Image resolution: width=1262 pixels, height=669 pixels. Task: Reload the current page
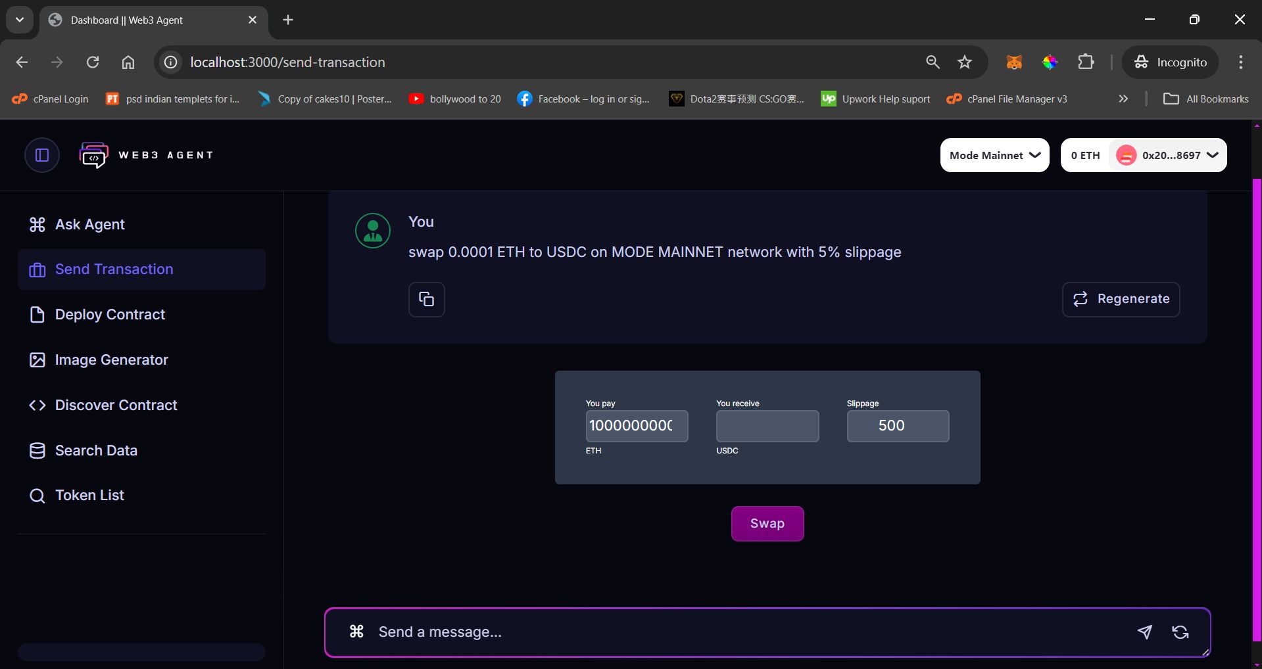click(93, 62)
